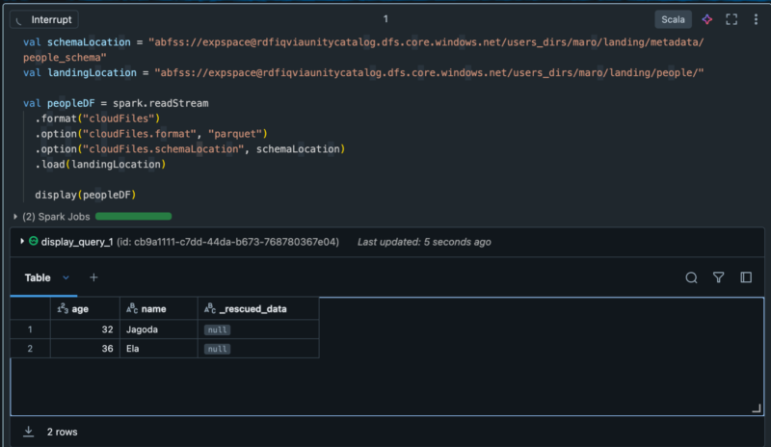Click the name column header
The width and height of the screenshot is (771, 447).
tap(153, 309)
